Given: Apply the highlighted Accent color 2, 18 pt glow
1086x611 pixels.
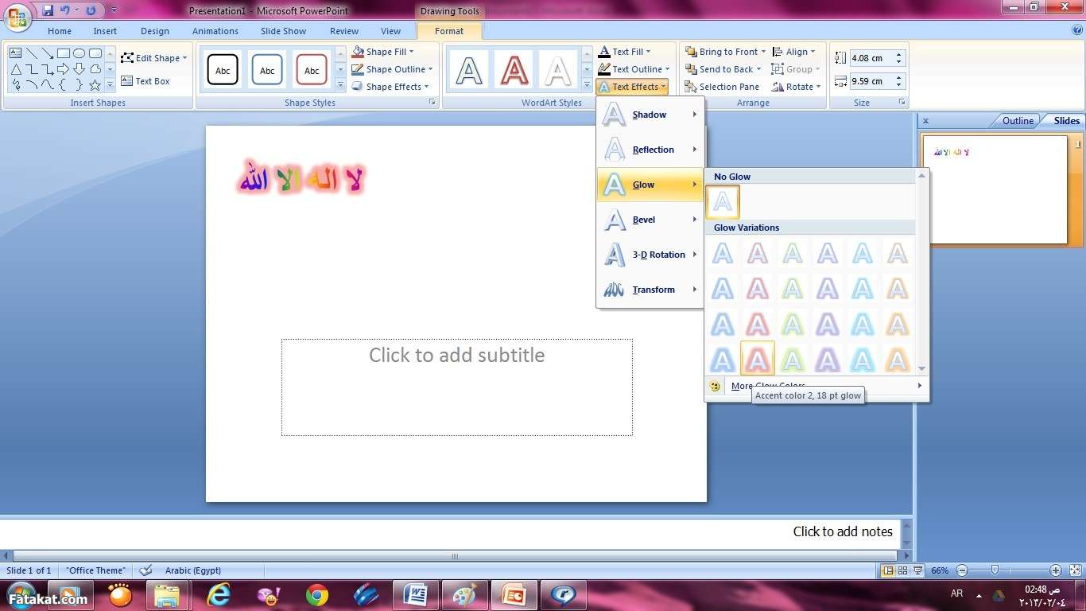Looking at the screenshot, I should (758, 359).
